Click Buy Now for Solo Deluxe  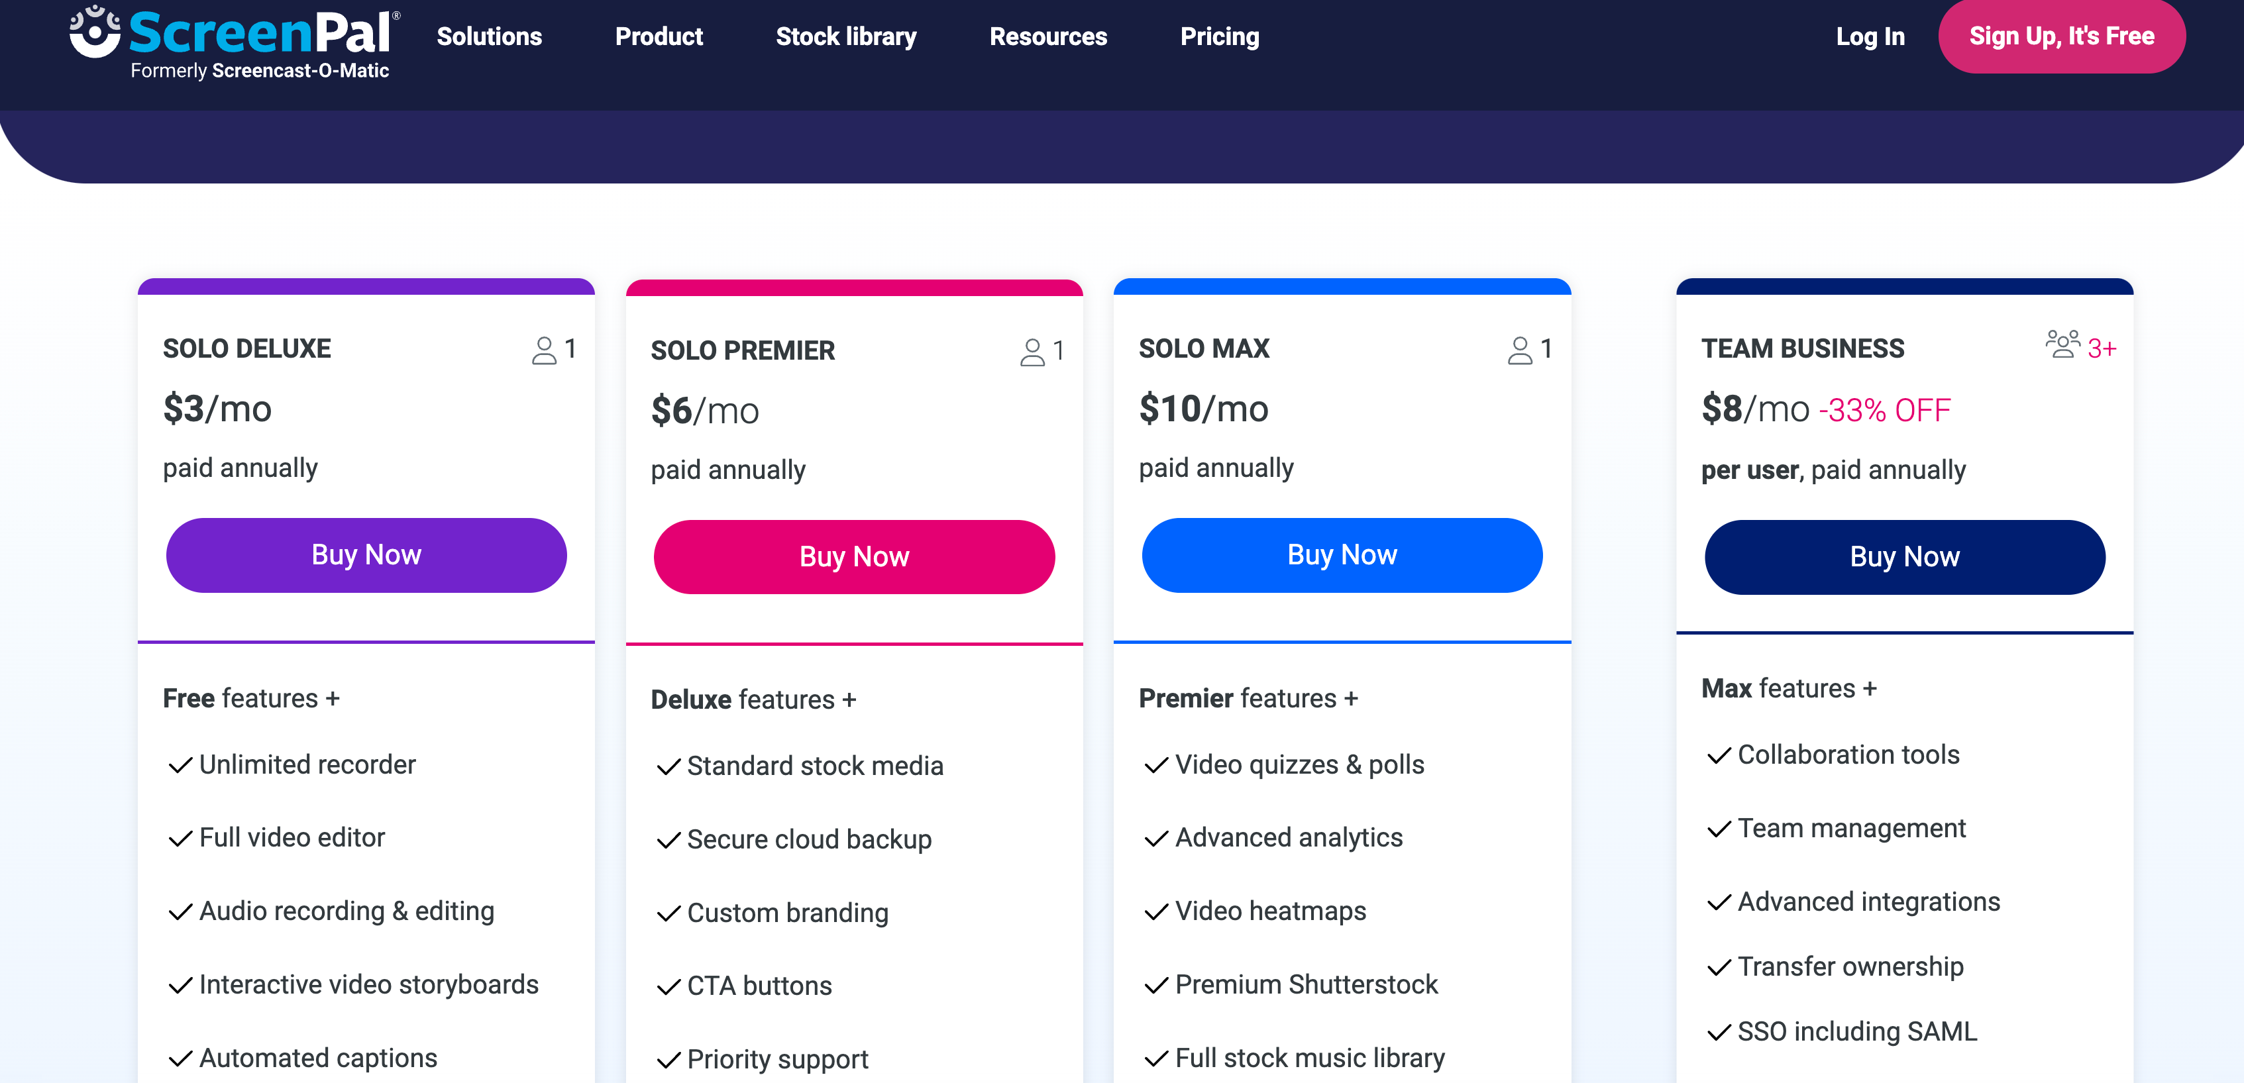366,554
